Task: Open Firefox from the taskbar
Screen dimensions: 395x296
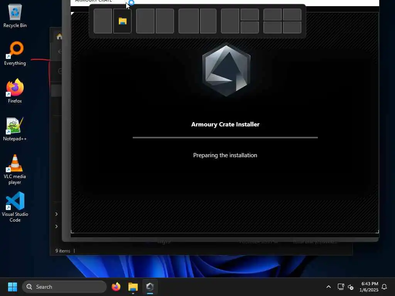Action: 116,287
